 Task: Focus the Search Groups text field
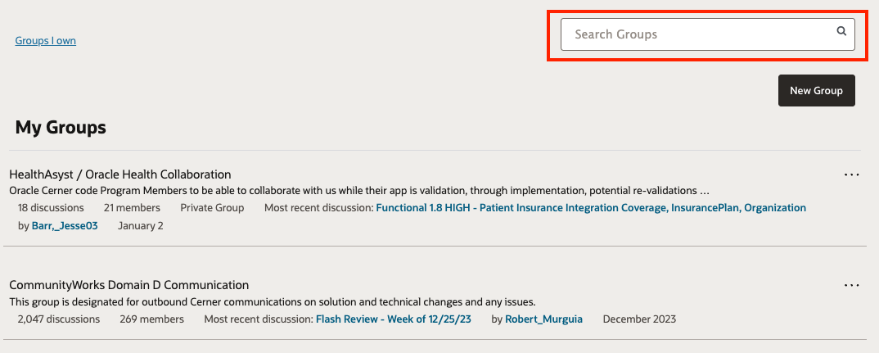[707, 34]
